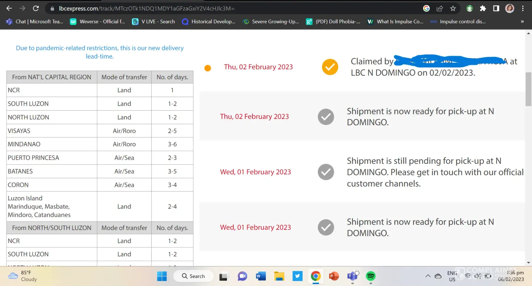Open Chrome's three-dot menu
This screenshot has height=286, width=532.
click(523, 9)
